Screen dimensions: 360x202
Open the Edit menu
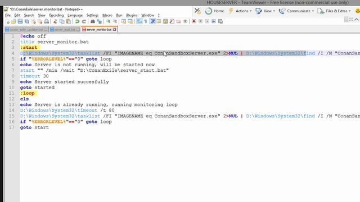point(17,15)
